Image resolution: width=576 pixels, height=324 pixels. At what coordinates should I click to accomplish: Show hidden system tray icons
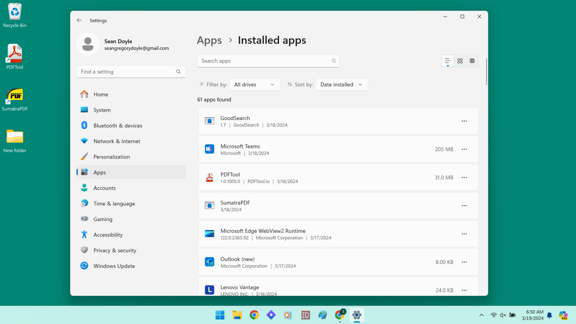tap(481, 315)
